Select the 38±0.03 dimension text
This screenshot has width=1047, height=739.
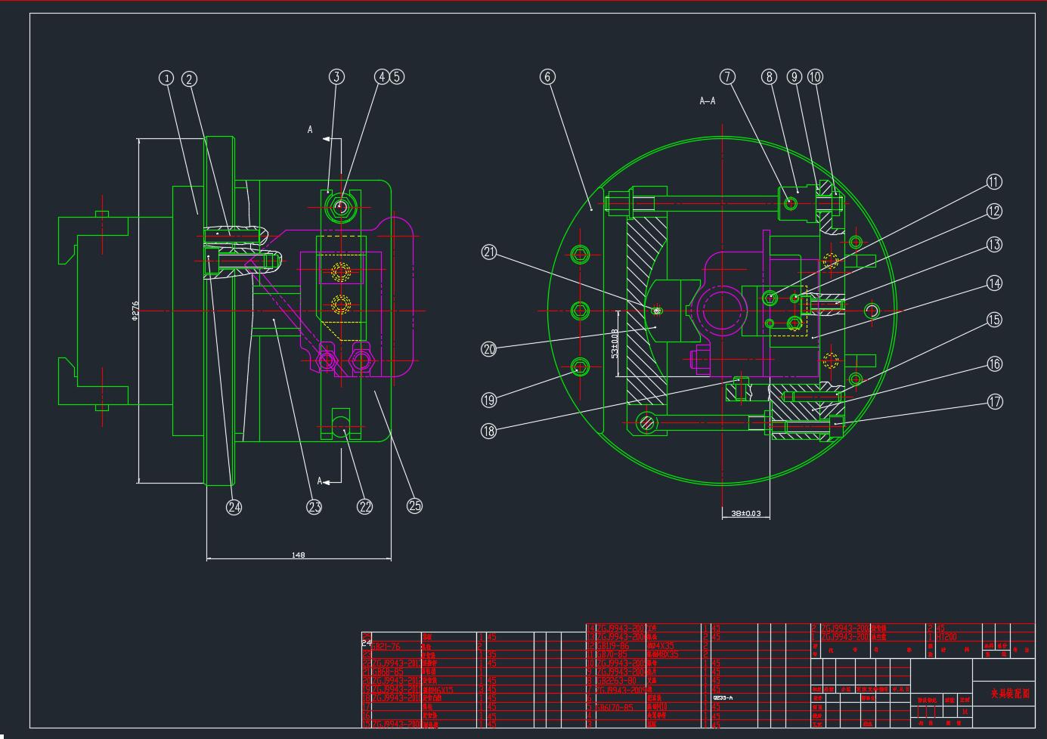pos(745,514)
